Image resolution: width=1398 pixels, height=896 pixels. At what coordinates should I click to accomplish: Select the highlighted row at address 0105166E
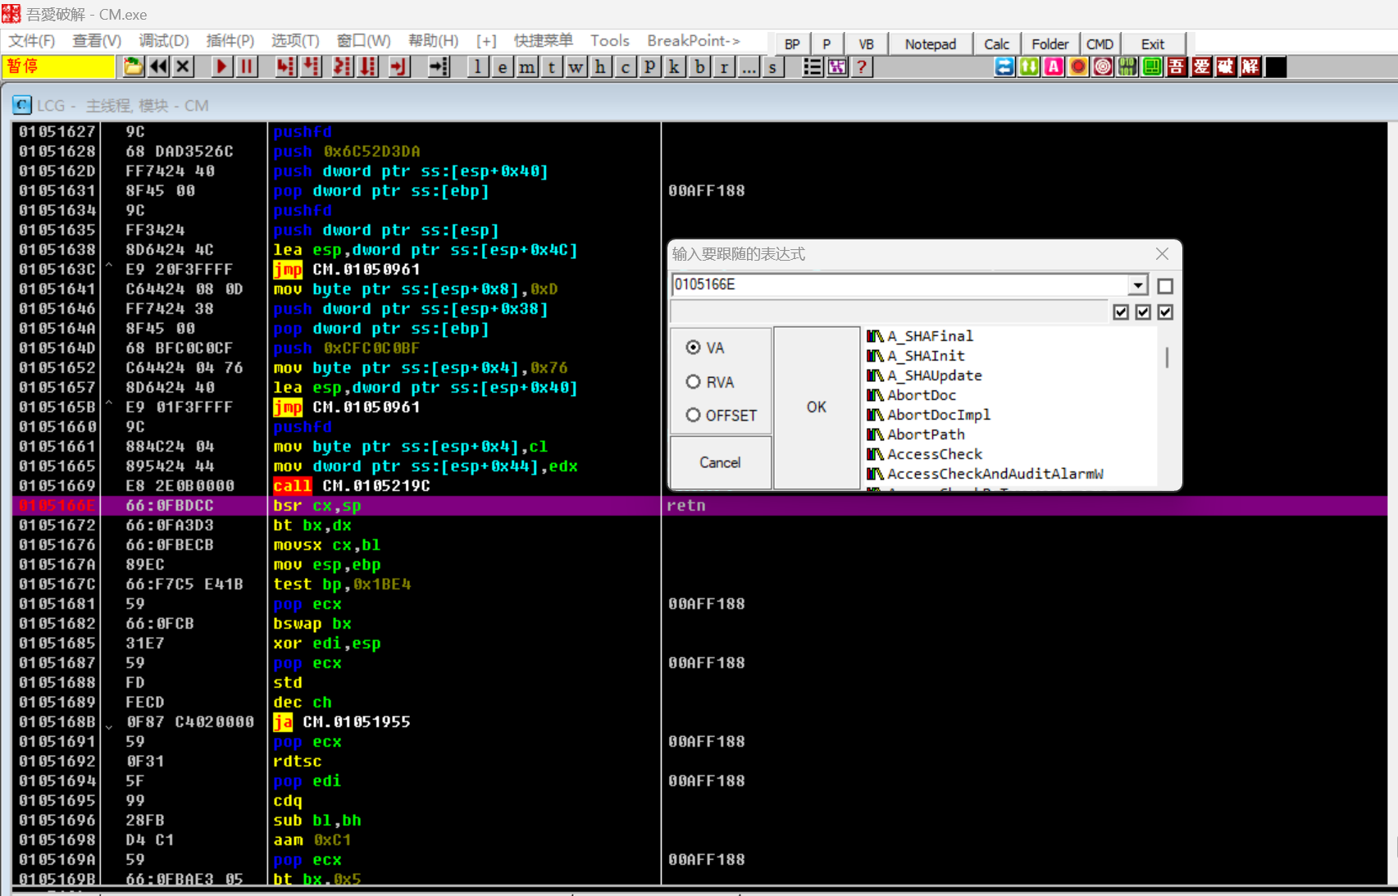click(700, 506)
